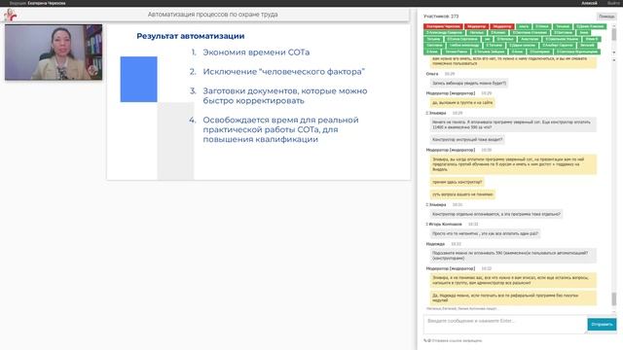Image resolution: width=623 pixels, height=350 pixels.
Task: Click the moderator reply 'да, выложим в группе и на сайте'
Action: [x=462, y=102]
